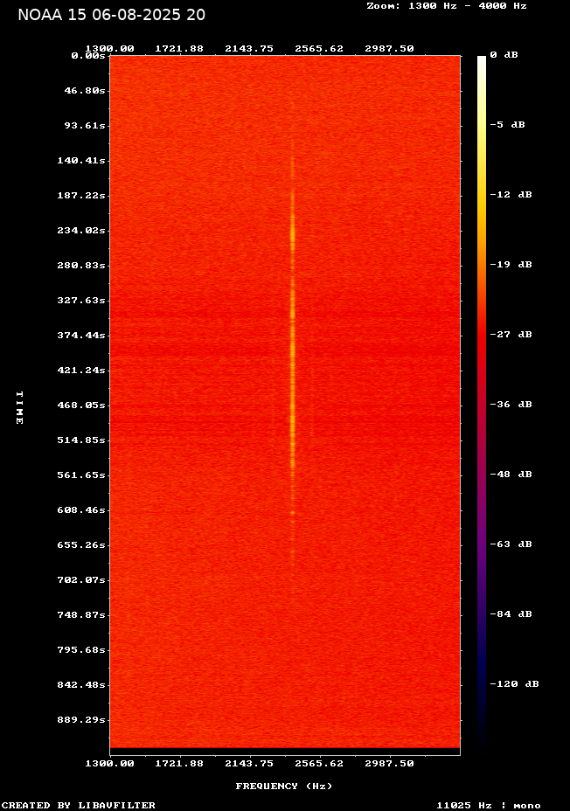
Task: Click the vertical TIME axis title
Action: click(18, 407)
